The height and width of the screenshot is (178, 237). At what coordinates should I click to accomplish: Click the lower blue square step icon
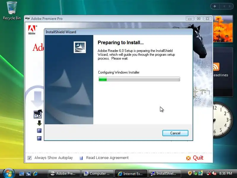(x=39, y=138)
